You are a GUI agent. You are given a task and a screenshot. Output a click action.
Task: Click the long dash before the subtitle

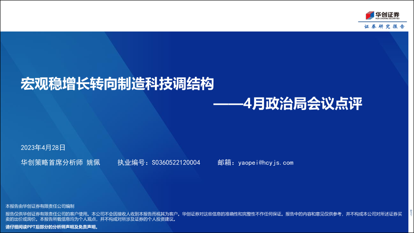(x=229, y=104)
